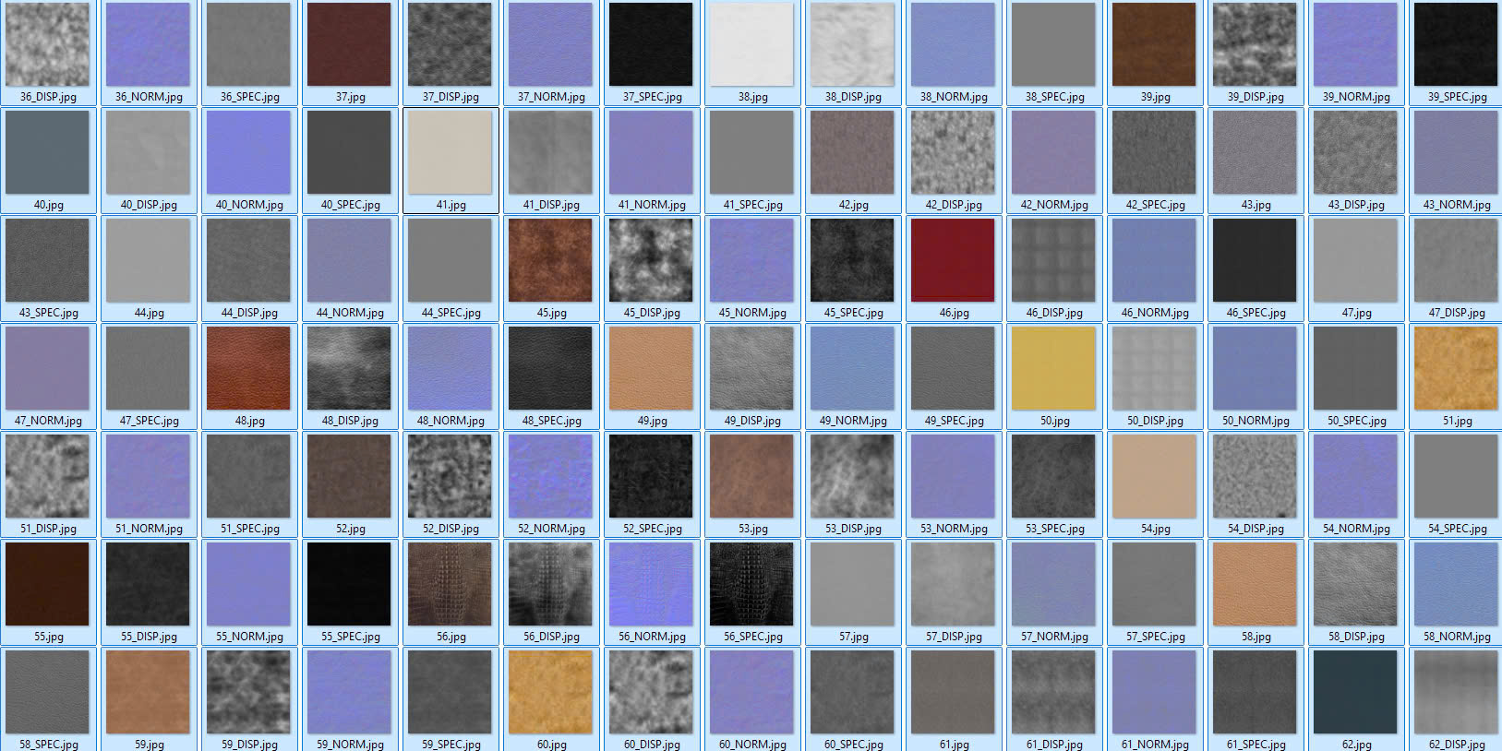Select the 61.jpg gray-brown thumbnail
Viewport: 1502px width, 751px height.
click(x=954, y=692)
